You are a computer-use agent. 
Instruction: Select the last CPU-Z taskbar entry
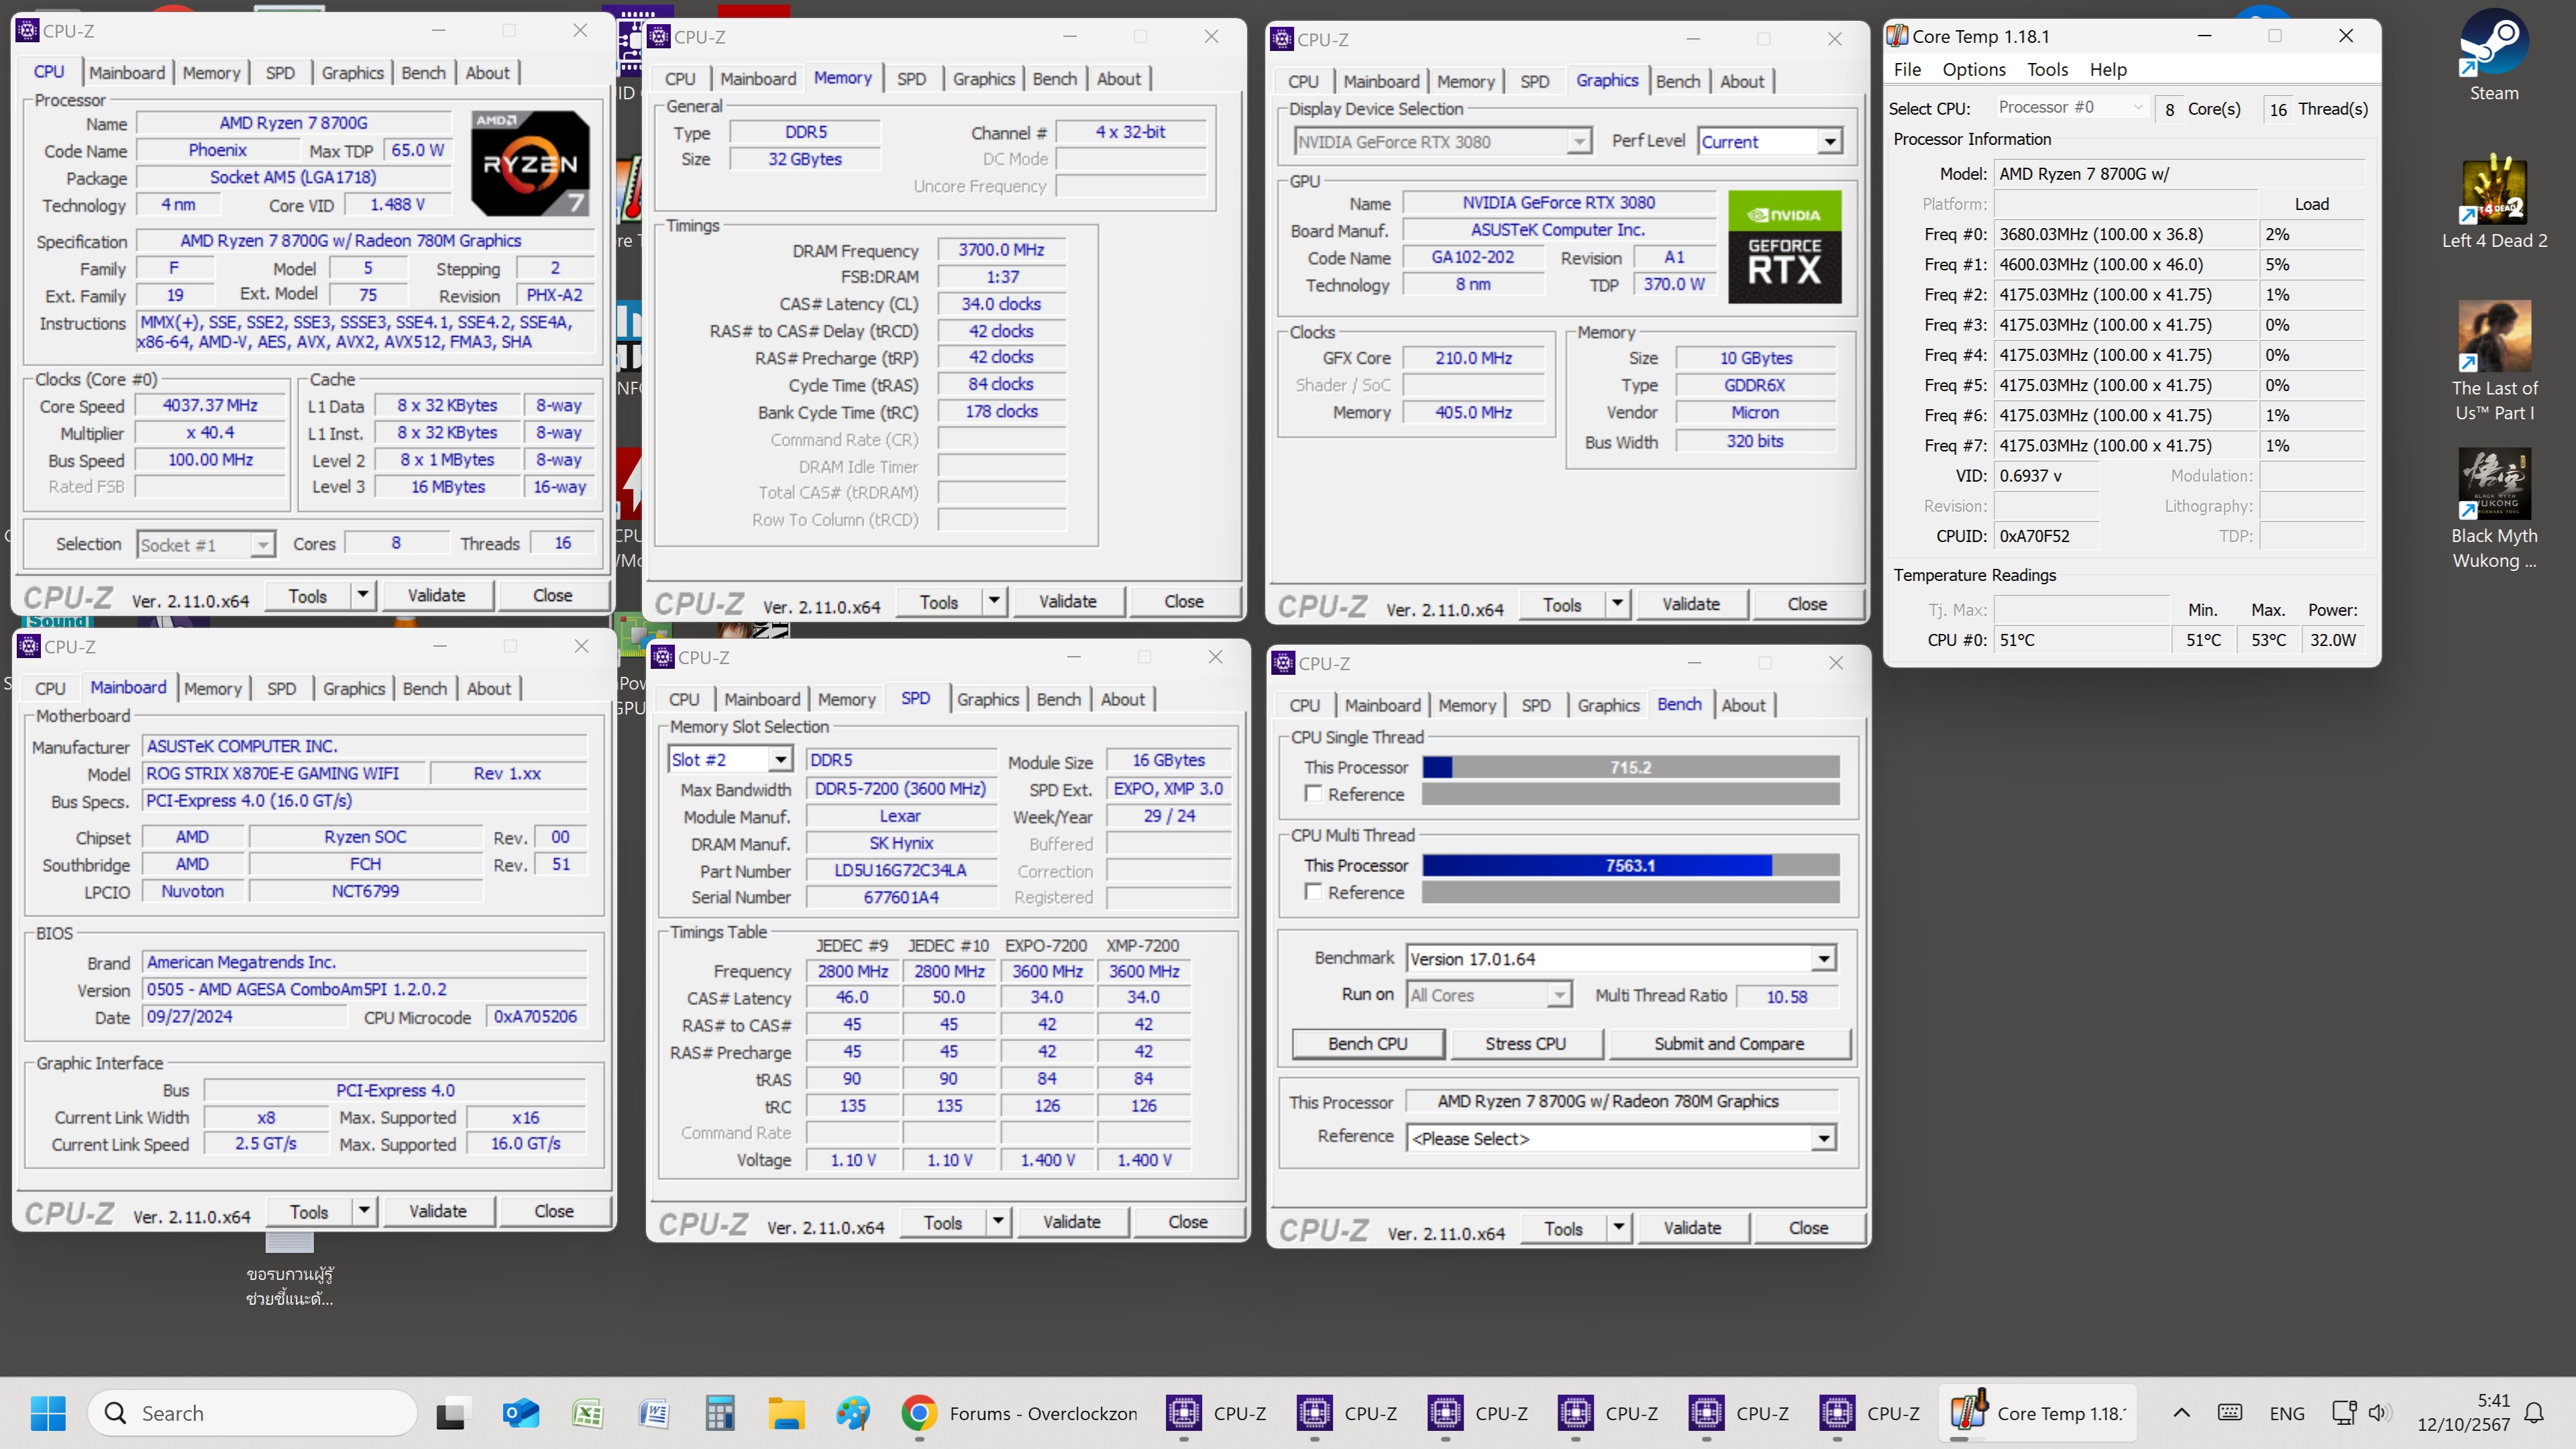pos(1870,1412)
